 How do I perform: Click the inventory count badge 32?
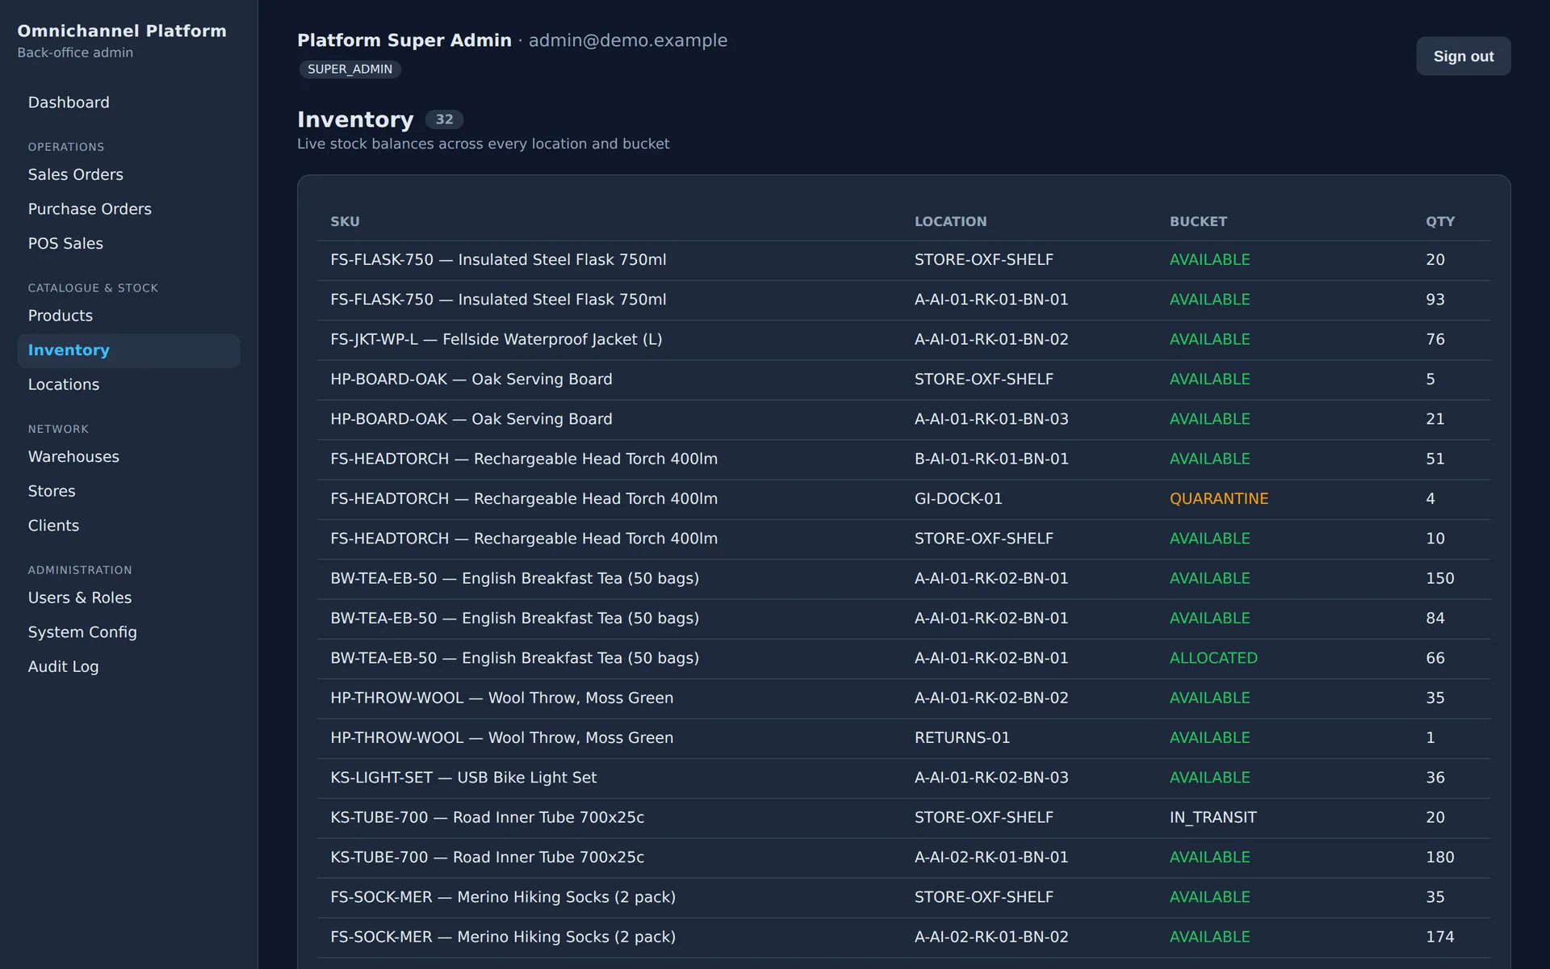pos(444,120)
